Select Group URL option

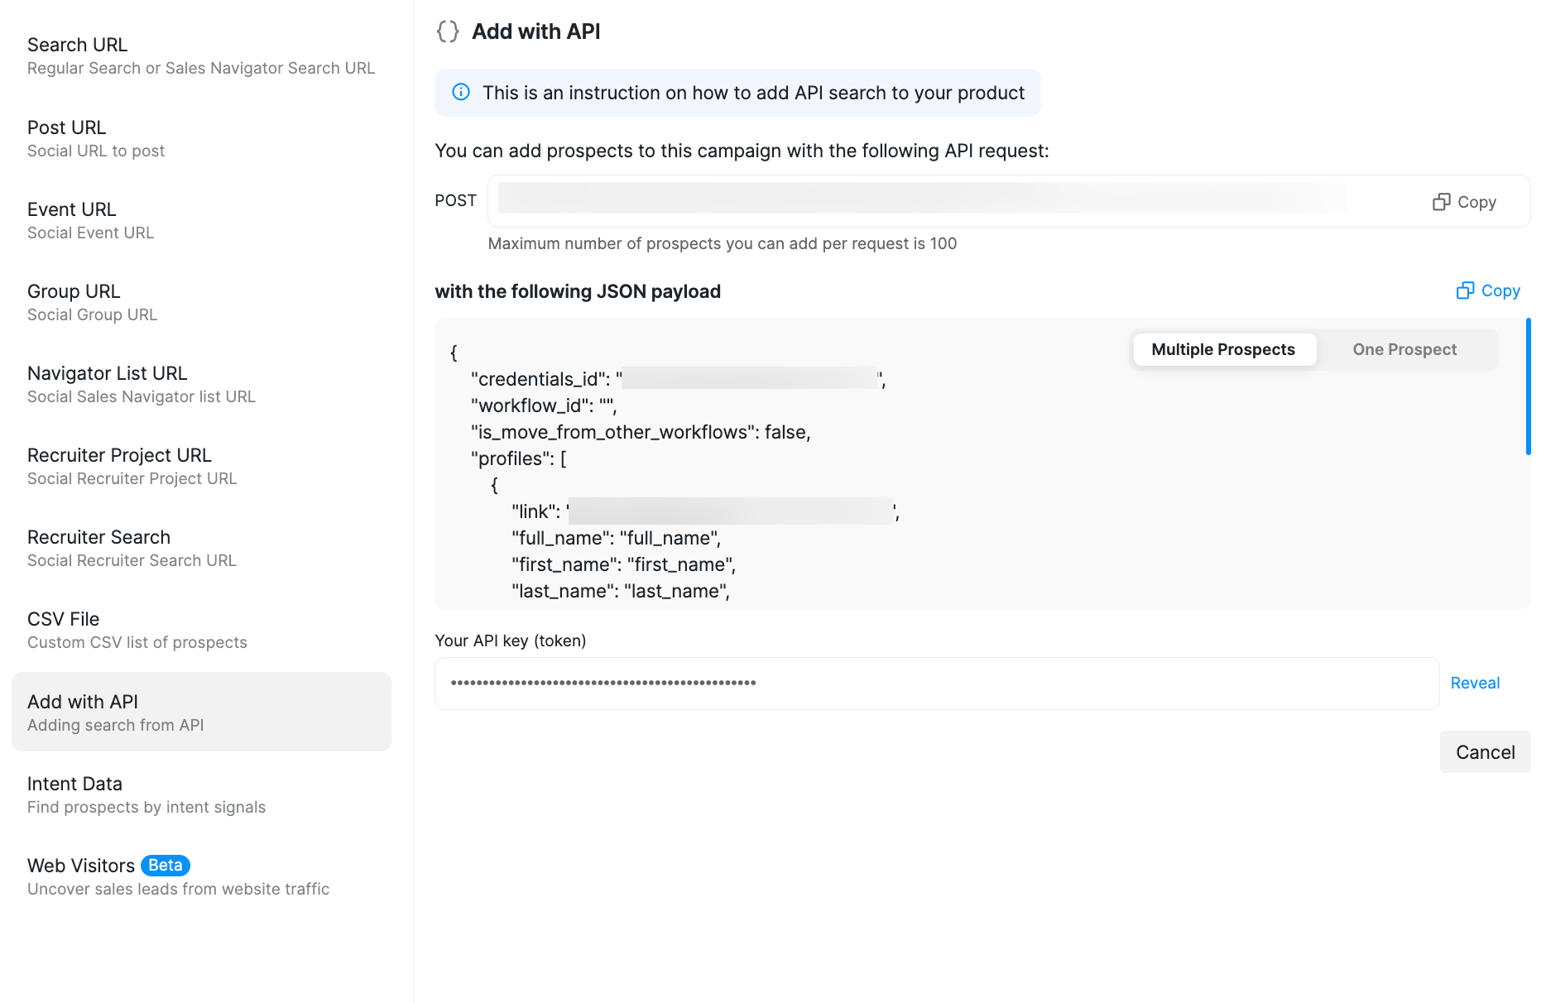(201, 302)
